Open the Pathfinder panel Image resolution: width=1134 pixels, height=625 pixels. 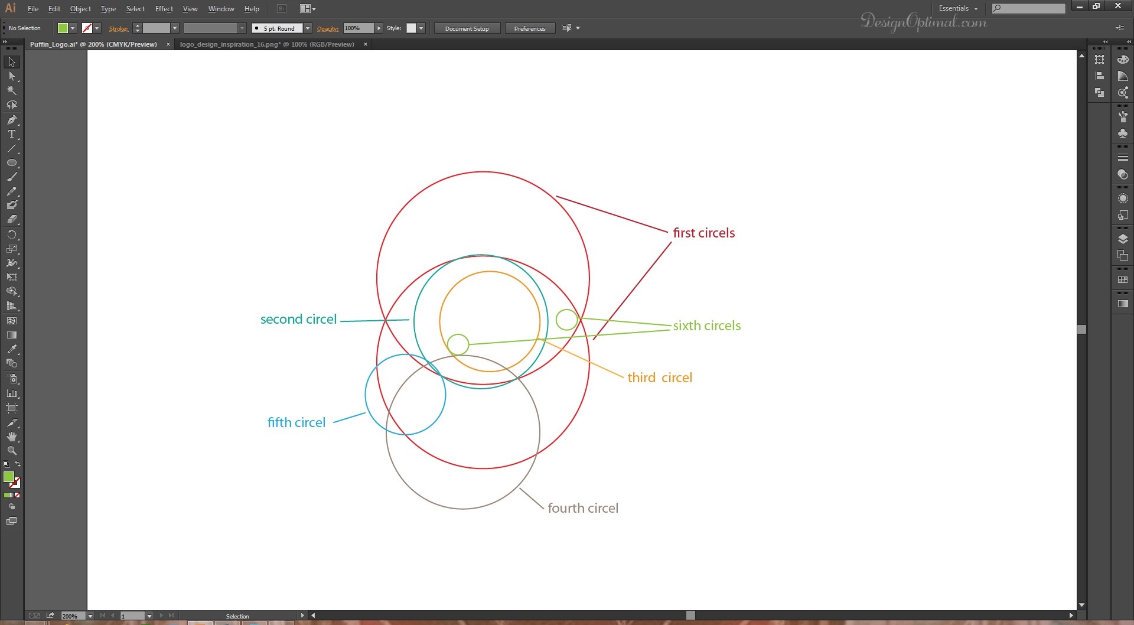[1099, 93]
